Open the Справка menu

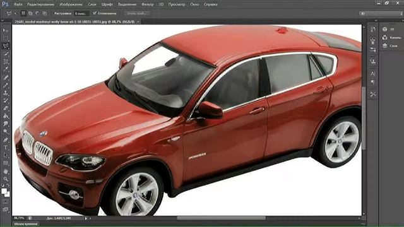tap(211, 4)
